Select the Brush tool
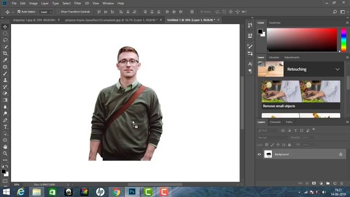 pos(5,73)
